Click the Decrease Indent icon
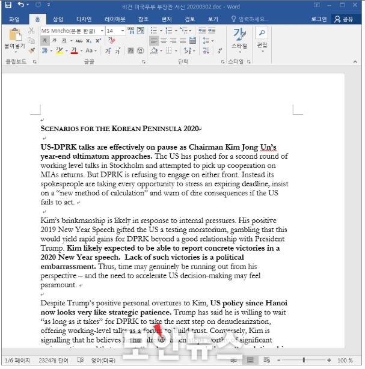Screen dimensions: 365x369 tap(202, 31)
